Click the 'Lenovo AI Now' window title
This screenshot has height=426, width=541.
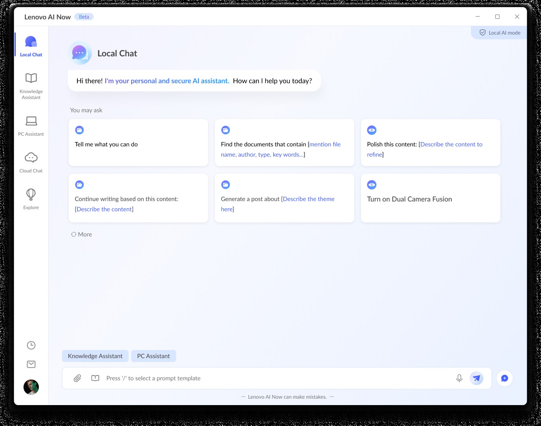(x=47, y=17)
